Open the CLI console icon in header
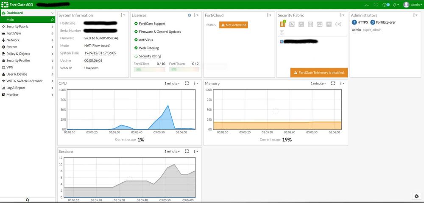The height and width of the screenshot is (203, 424). (x=367, y=5)
